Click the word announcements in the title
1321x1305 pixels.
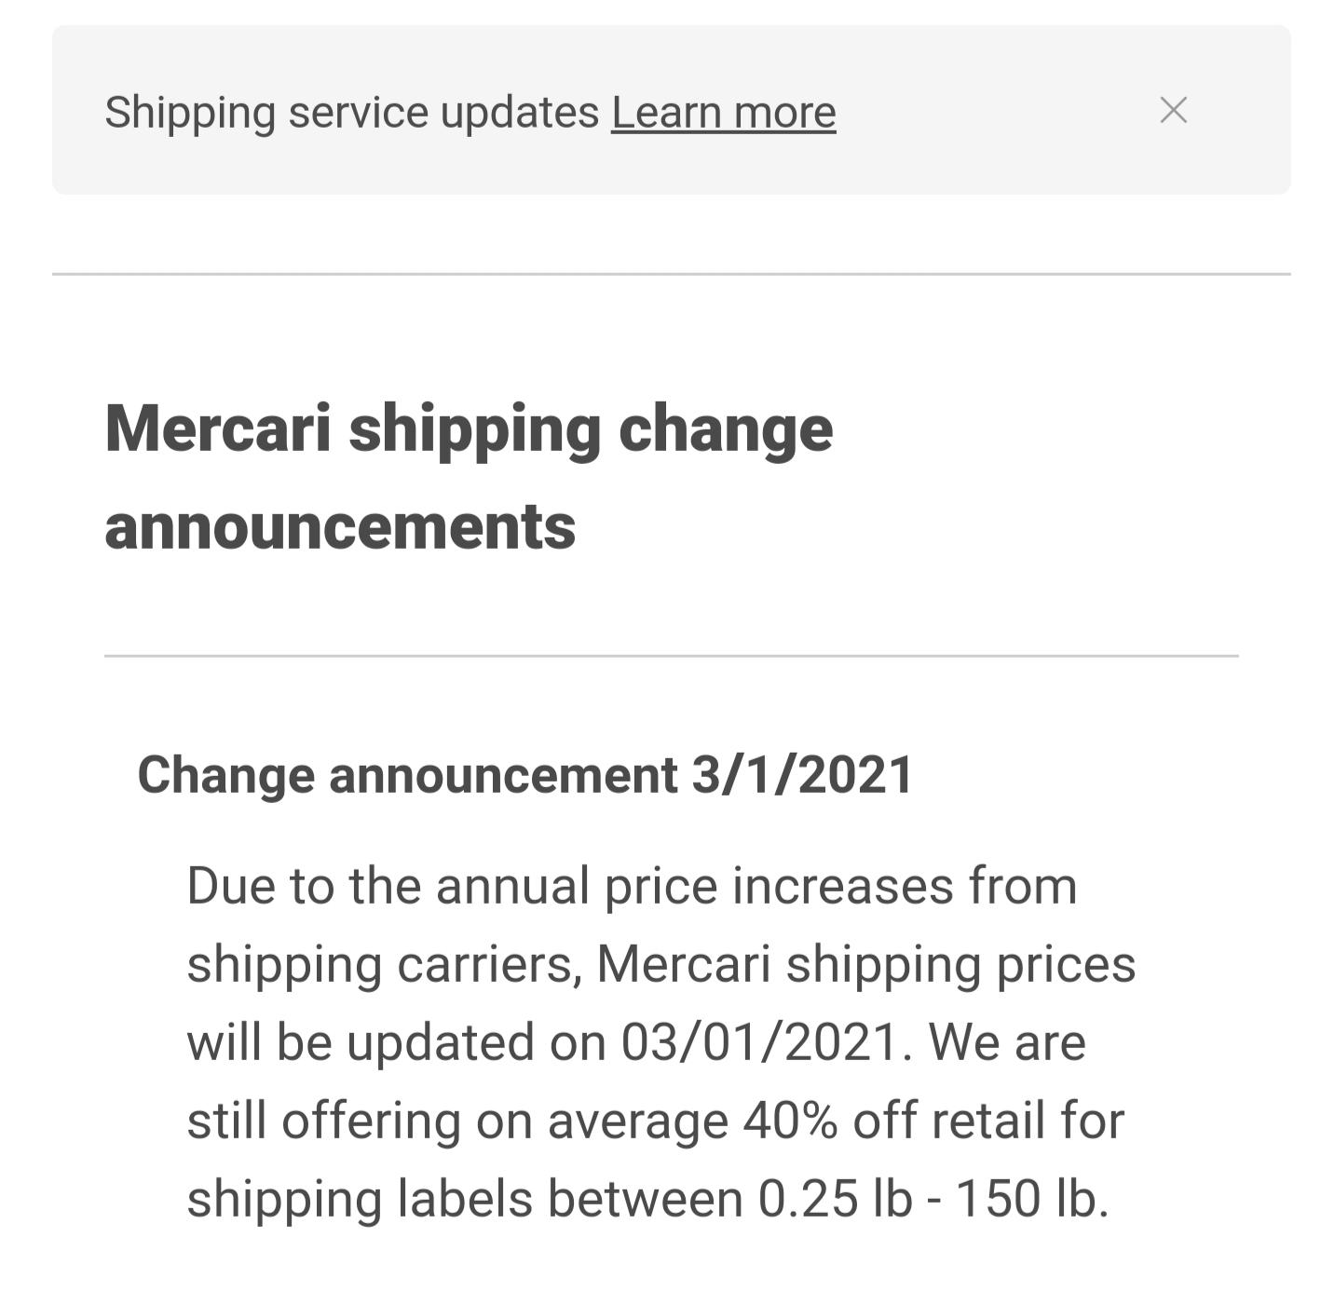(x=342, y=526)
